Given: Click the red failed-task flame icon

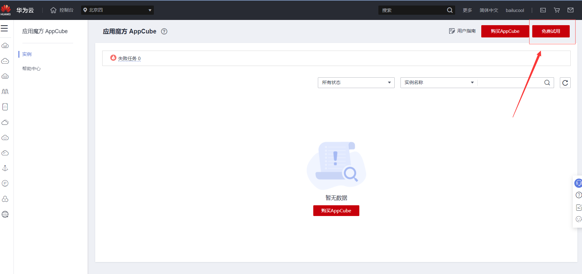Looking at the screenshot, I should [113, 58].
